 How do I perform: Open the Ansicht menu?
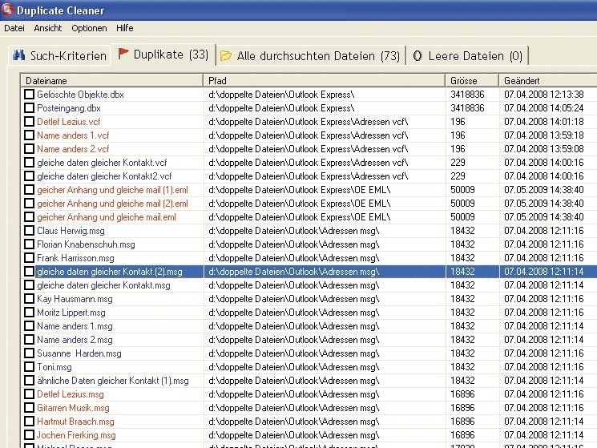tap(48, 28)
